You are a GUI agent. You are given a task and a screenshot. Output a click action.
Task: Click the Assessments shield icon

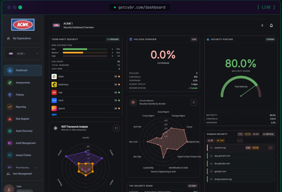pos(10,83)
